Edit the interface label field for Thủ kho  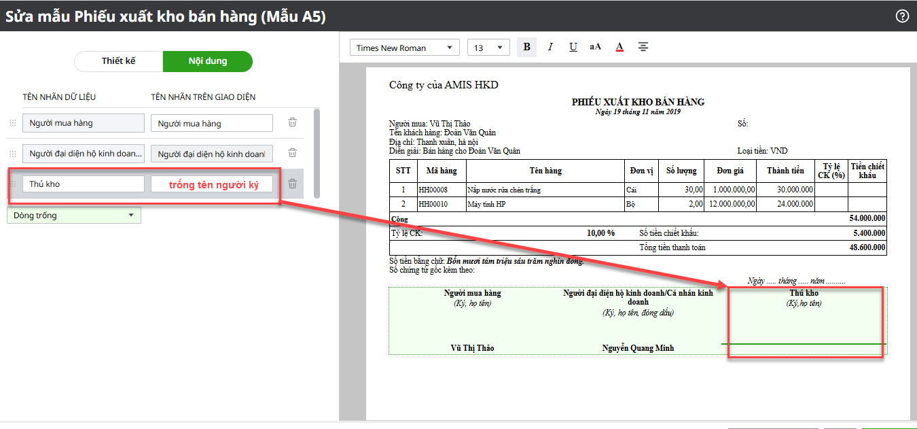pos(212,184)
